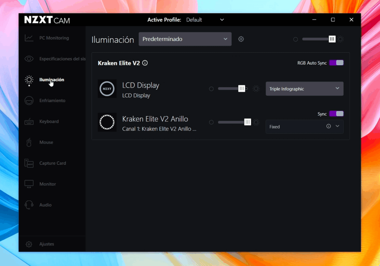
Task: Click Anillo minimum brightness icon
Action: (x=211, y=122)
